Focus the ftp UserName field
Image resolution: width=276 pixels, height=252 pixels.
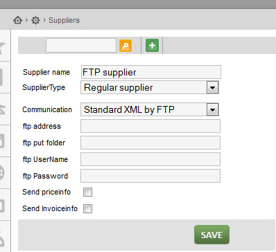coord(150,159)
